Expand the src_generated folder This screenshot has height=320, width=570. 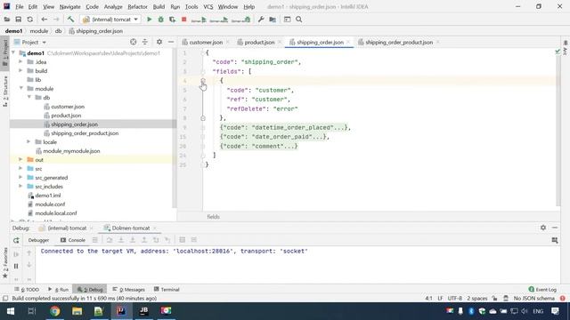(x=20, y=178)
